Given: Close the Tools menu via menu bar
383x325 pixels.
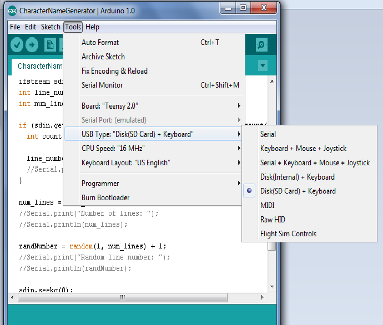Looking at the screenshot, I should [x=73, y=27].
